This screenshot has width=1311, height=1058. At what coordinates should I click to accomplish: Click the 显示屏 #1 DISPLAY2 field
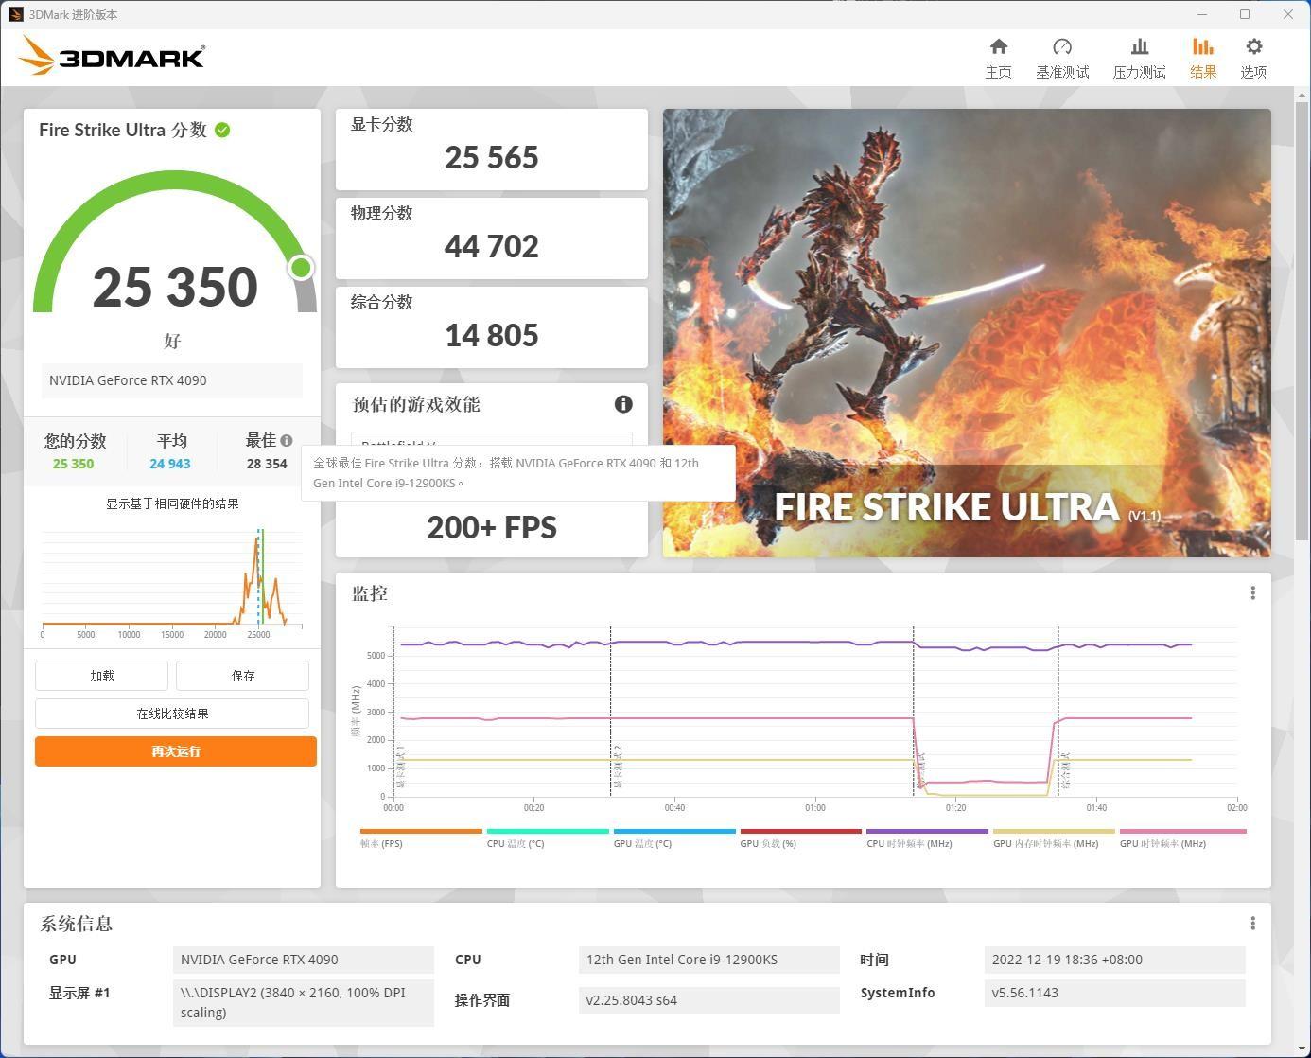(304, 1002)
